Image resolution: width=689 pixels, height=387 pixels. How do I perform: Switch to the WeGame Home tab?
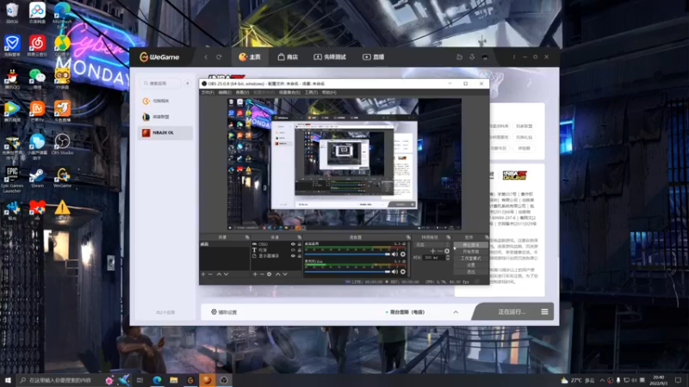click(x=250, y=57)
